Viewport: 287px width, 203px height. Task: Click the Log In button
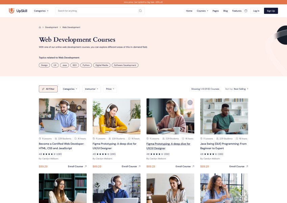(256, 11)
